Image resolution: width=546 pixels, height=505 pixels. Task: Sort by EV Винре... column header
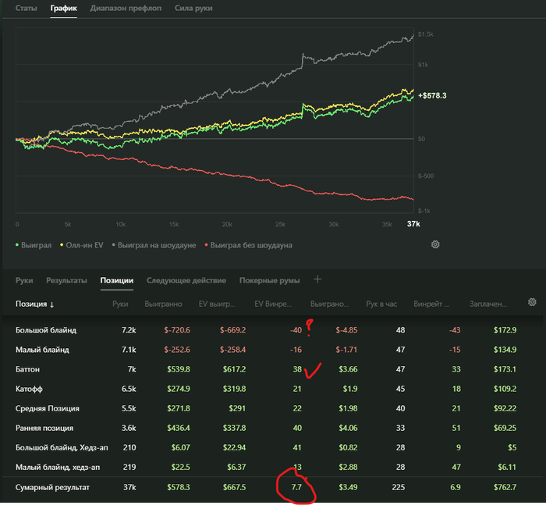tap(273, 304)
